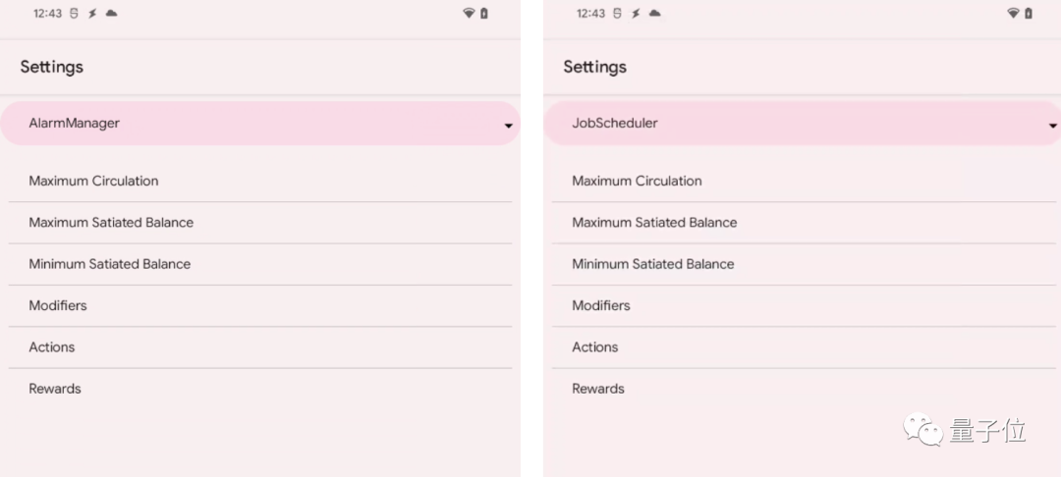Open Minimum Satiated Balance under JobScheduler
Image resolution: width=1061 pixels, height=477 pixels.
(x=653, y=264)
